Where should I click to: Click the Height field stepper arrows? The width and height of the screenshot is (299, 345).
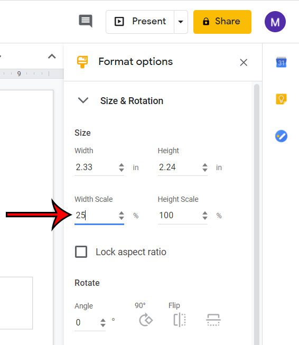(205, 167)
